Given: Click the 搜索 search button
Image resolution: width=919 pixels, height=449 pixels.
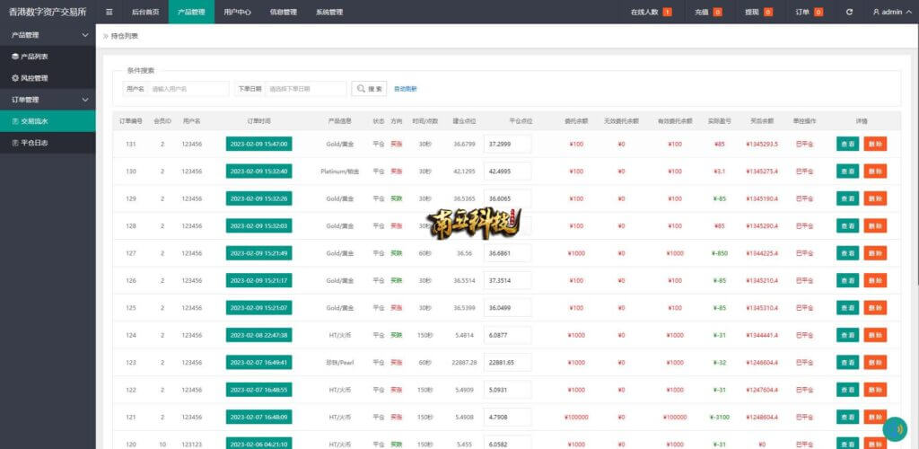Looking at the screenshot, I should (x=369, y=89).
